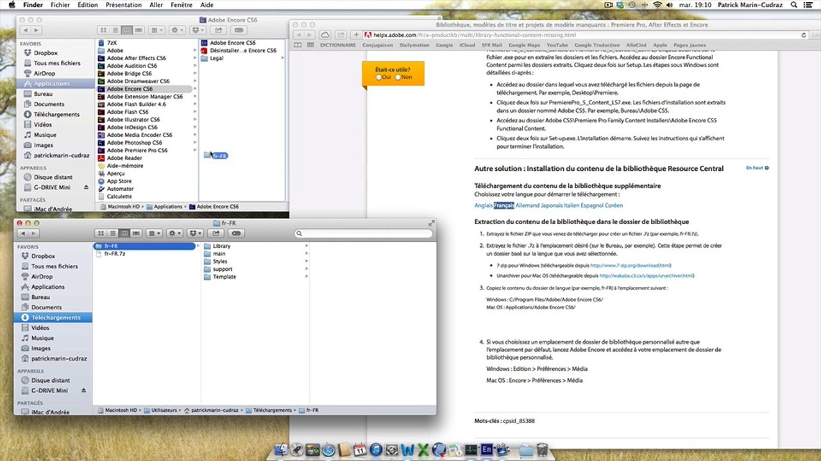Click YouTube bookmark in Safari bar

click(557, 45)
